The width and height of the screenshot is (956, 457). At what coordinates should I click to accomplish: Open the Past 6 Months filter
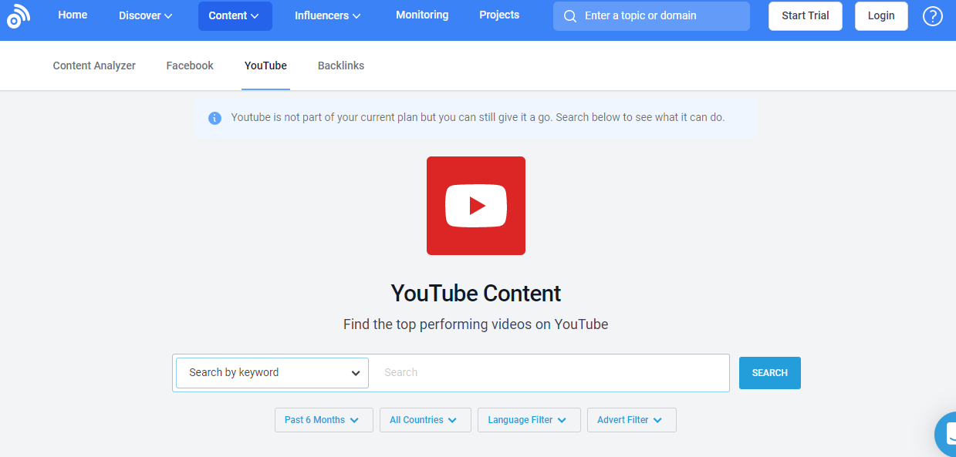pyautogui.click(x=324, y=420)
